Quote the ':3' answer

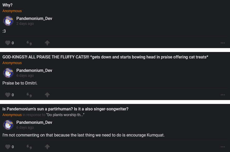[x=29, y=43]
